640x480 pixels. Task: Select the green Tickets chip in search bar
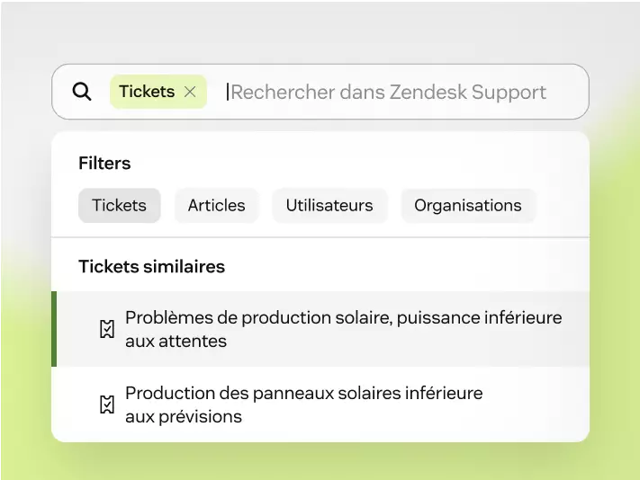(x=158, y=92)
